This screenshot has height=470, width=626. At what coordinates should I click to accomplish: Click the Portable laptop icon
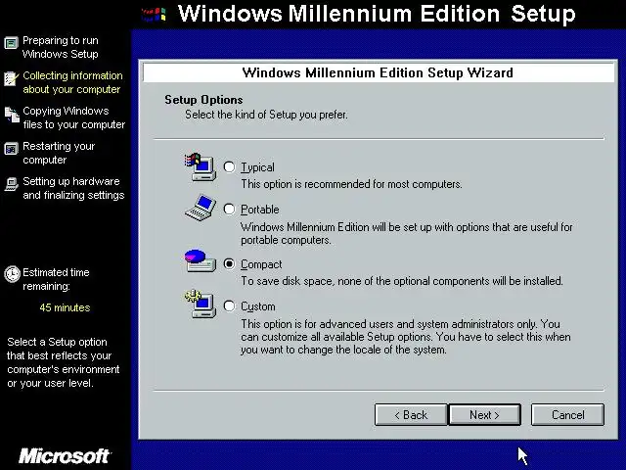[201, 208]
